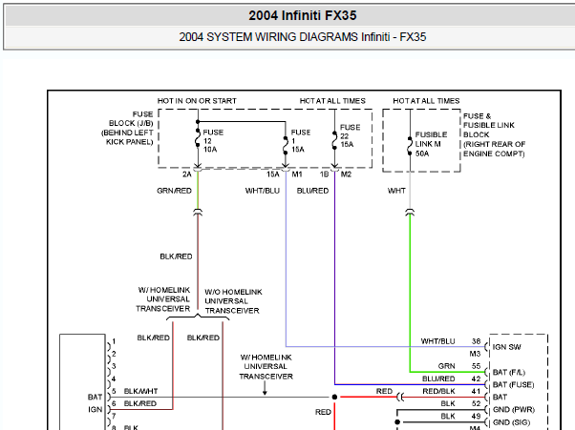Click the 'FUSIBLE LINK M 50A' label
This screenshot has width=575, height=430.
click(x=431, y=144)
